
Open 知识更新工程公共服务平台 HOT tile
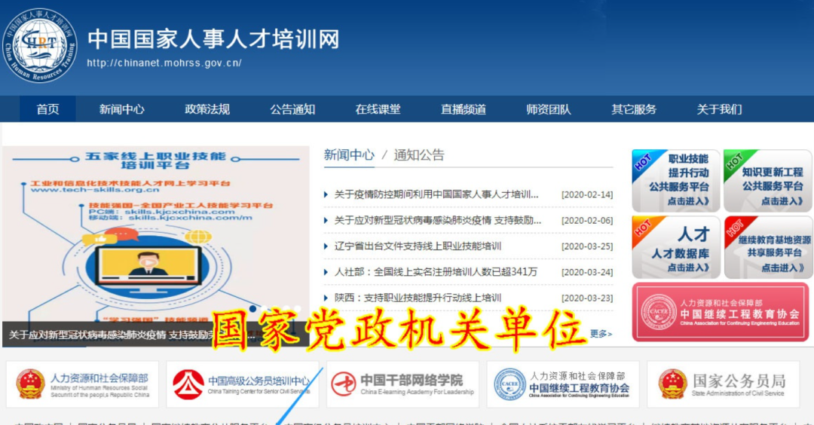click(x=767, y=181)
